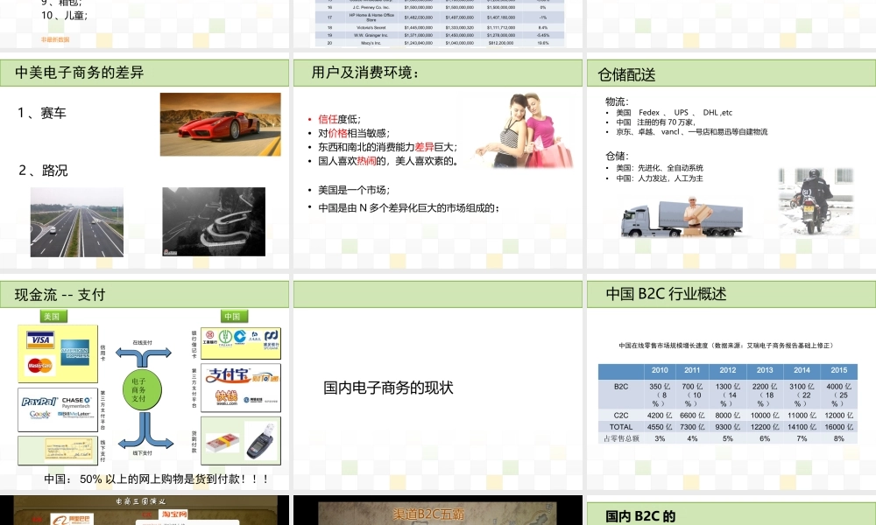Select the motorcycle courier photo
876x525 pixels.
(x=815, y=201)
